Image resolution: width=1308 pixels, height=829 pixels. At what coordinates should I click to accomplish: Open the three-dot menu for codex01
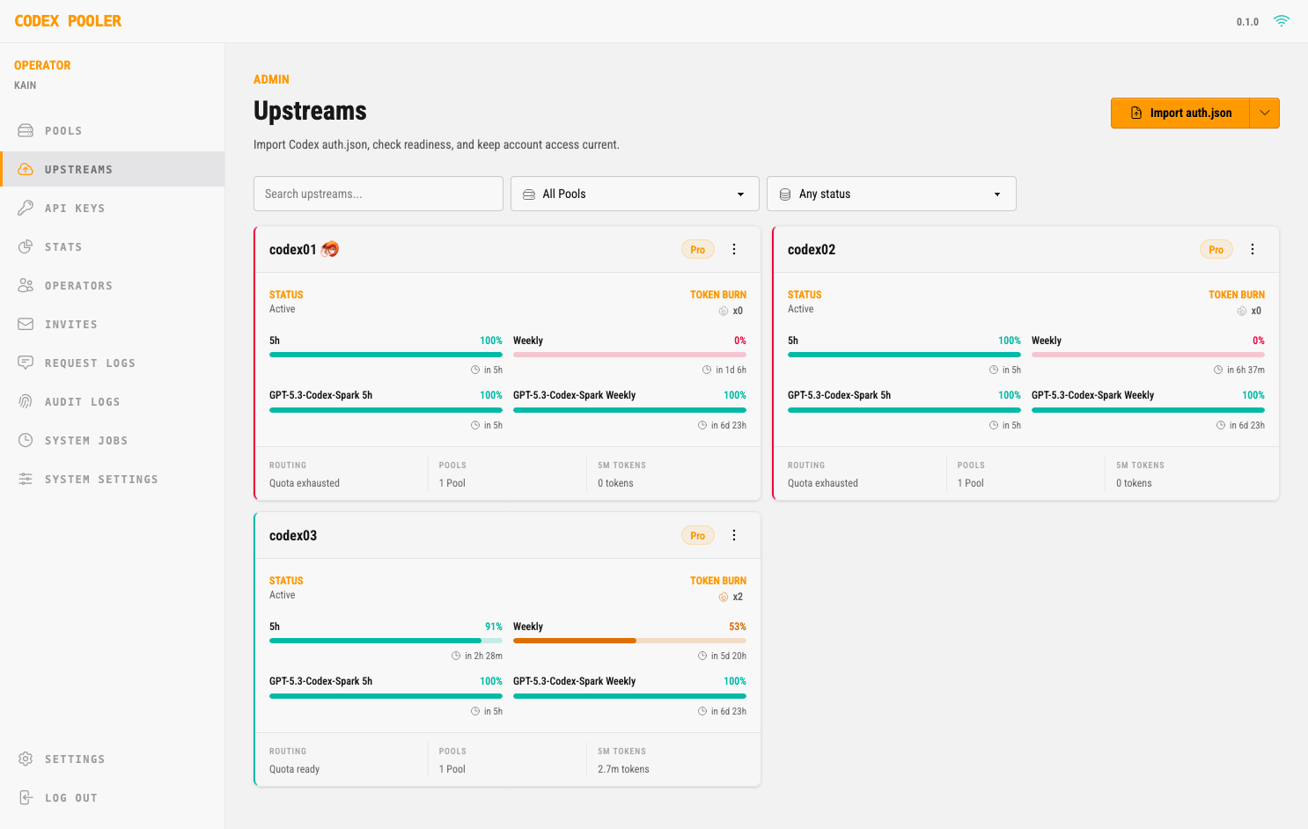(x=734, y=249)
